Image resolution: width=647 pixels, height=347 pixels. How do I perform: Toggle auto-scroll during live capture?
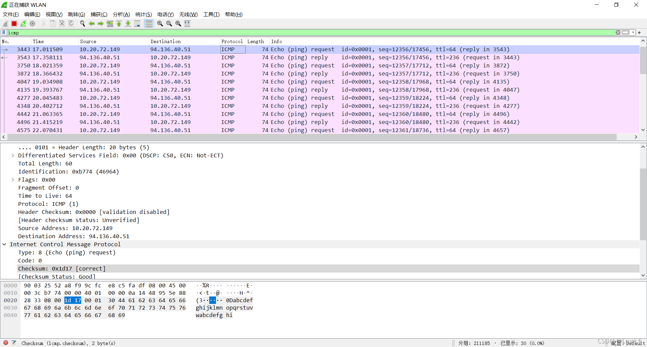pos(137,24)
